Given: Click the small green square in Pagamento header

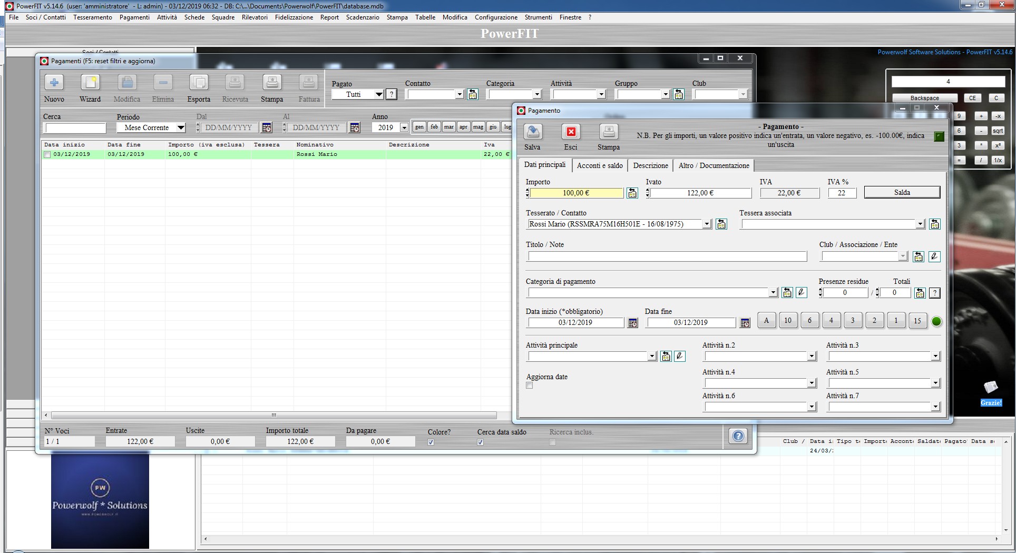Looking at the screenshot, I should [939, 136].
